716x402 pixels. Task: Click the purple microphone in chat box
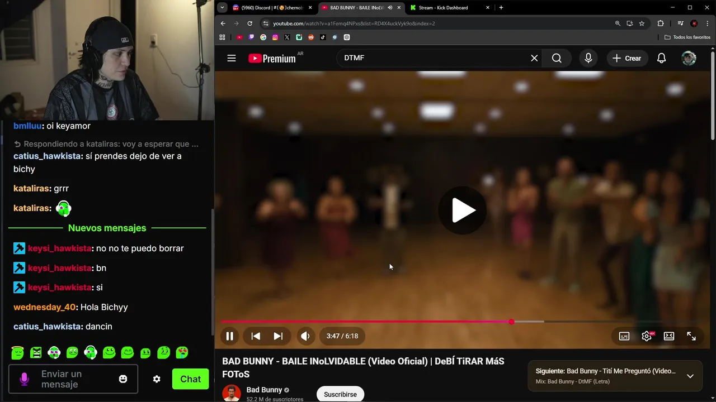coord(24,379)
